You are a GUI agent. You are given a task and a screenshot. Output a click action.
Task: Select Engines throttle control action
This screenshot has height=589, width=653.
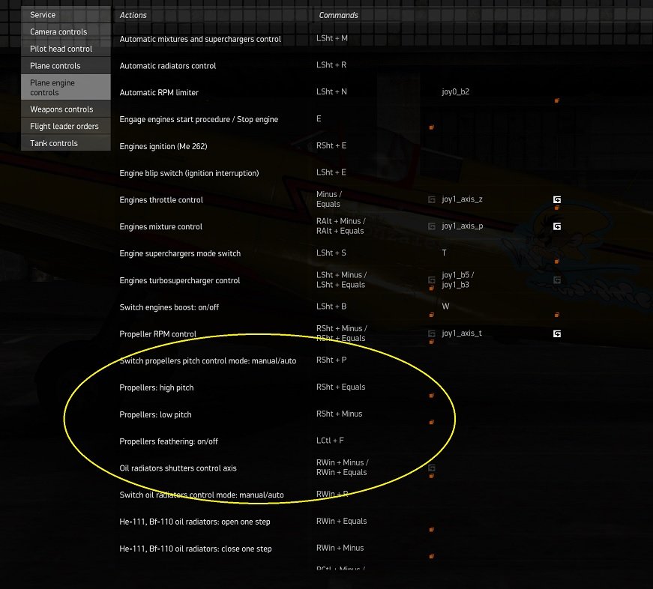[x=161, y=200]
